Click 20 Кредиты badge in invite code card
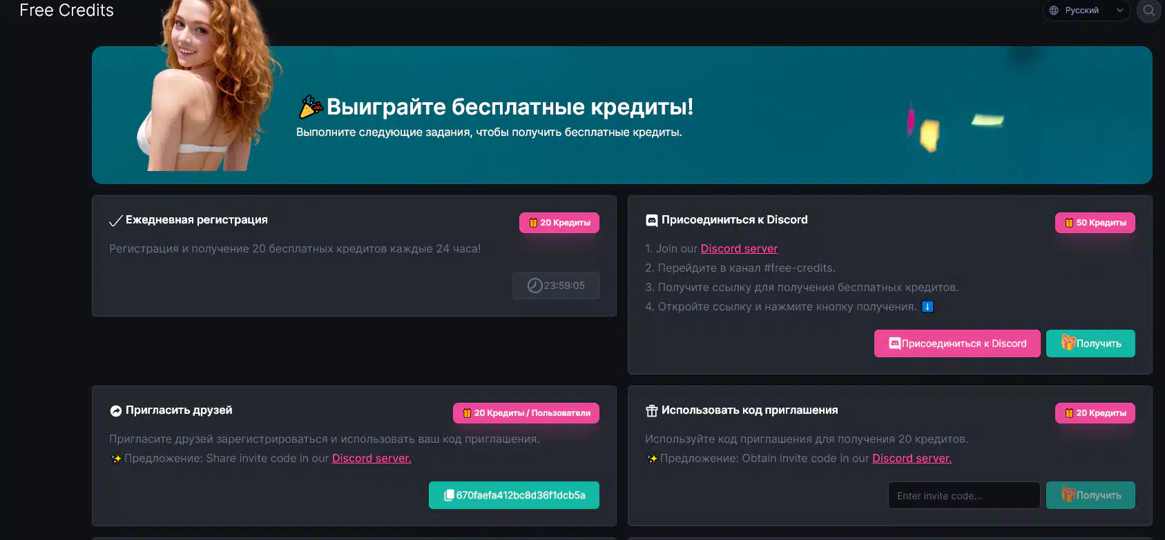 [x=1095, y=413]
